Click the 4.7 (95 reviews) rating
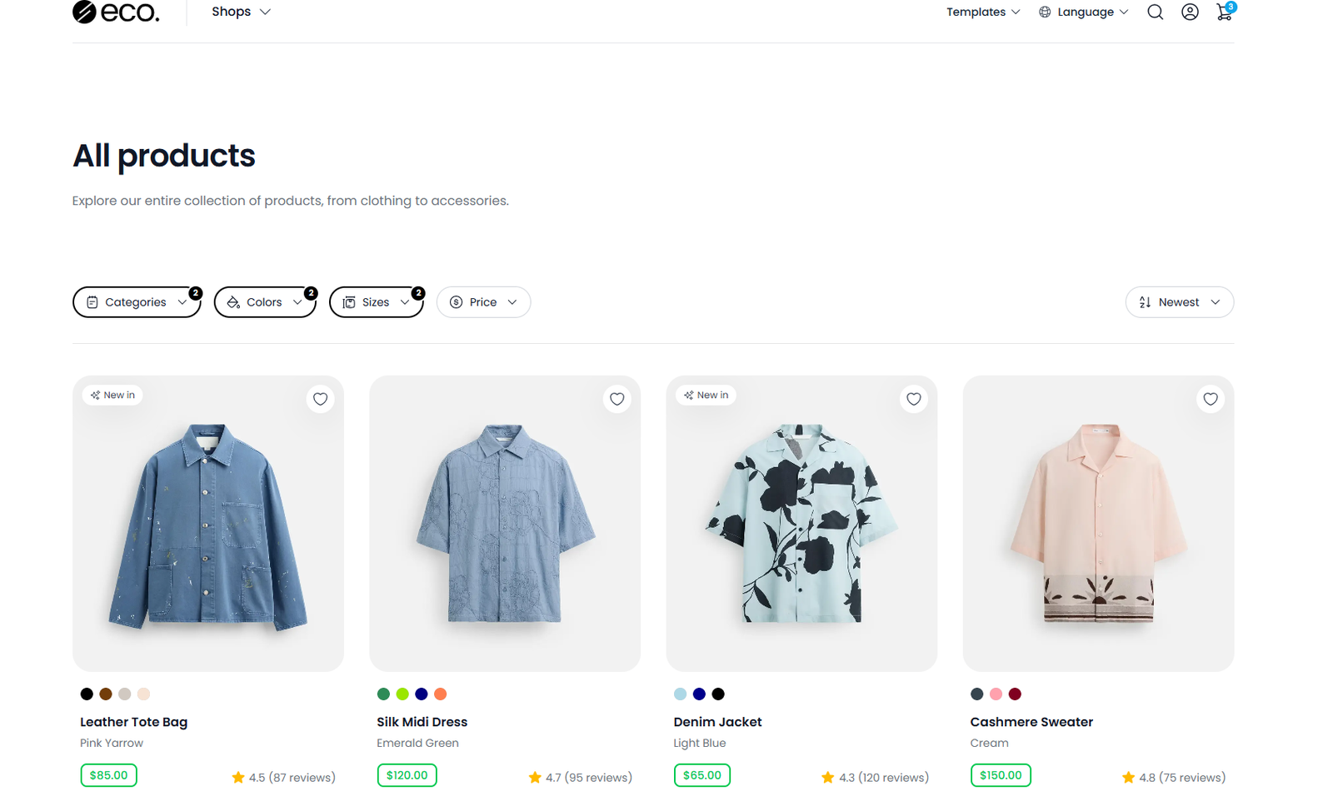This screenshot has height=806, width=1333. pos(580,778)
